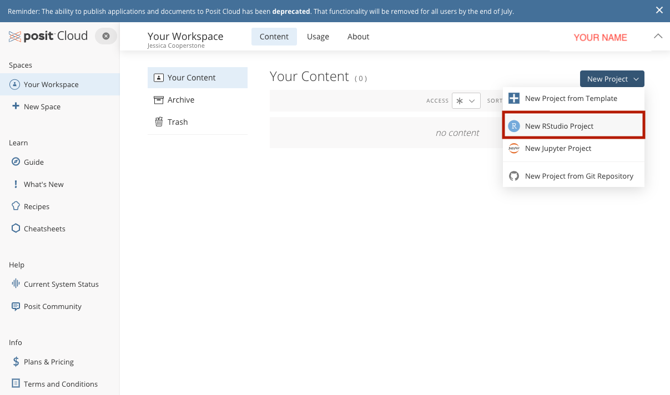This screenshot has height=395, width=670.
Task: Click the Recipes chef hat icon
Action: pos(16,206)
